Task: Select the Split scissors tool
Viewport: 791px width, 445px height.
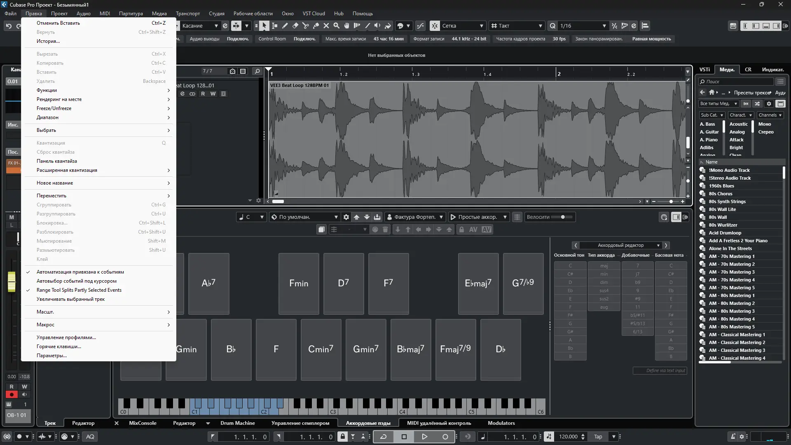Action: click(x=305, y=26)
